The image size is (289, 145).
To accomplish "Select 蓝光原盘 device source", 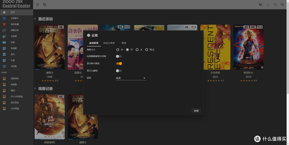I will [17, 103].
